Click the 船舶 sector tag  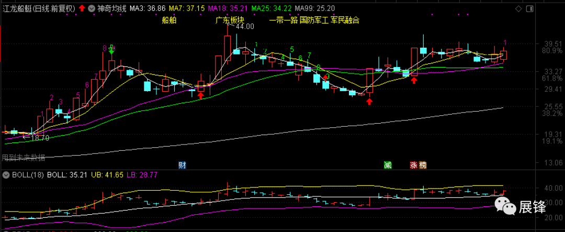click(169, 20)
